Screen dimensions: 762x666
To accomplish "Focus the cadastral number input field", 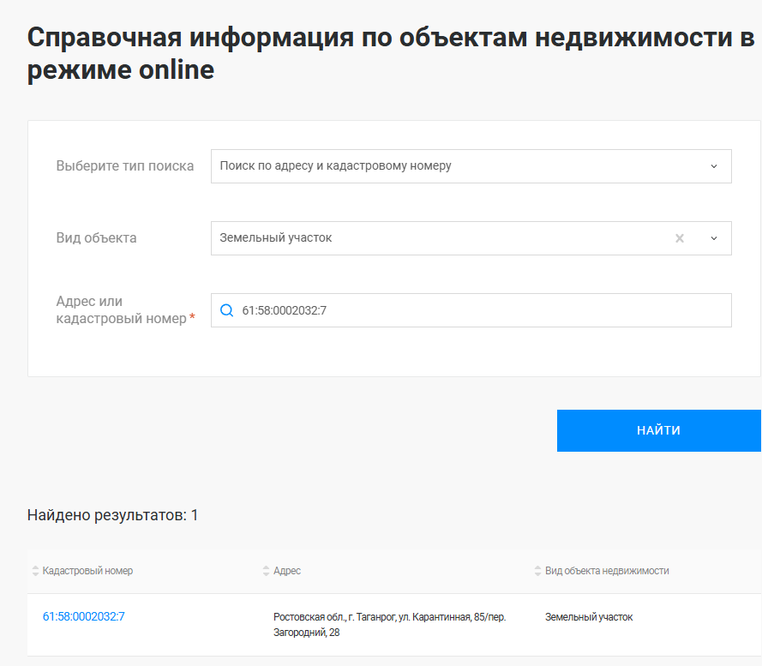I will point(471,310).
